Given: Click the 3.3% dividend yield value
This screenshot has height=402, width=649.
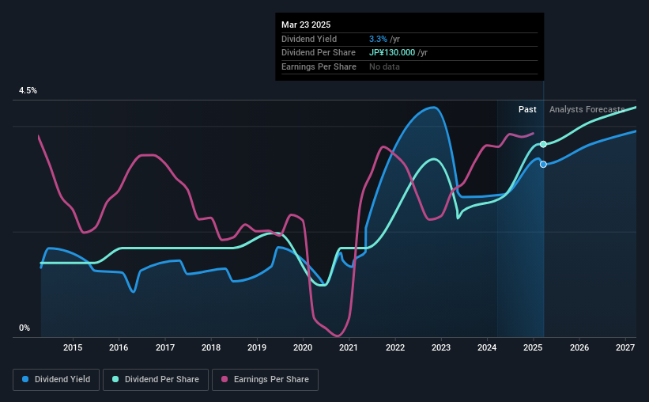Looking at the screenshot, I should pos(378,39).
